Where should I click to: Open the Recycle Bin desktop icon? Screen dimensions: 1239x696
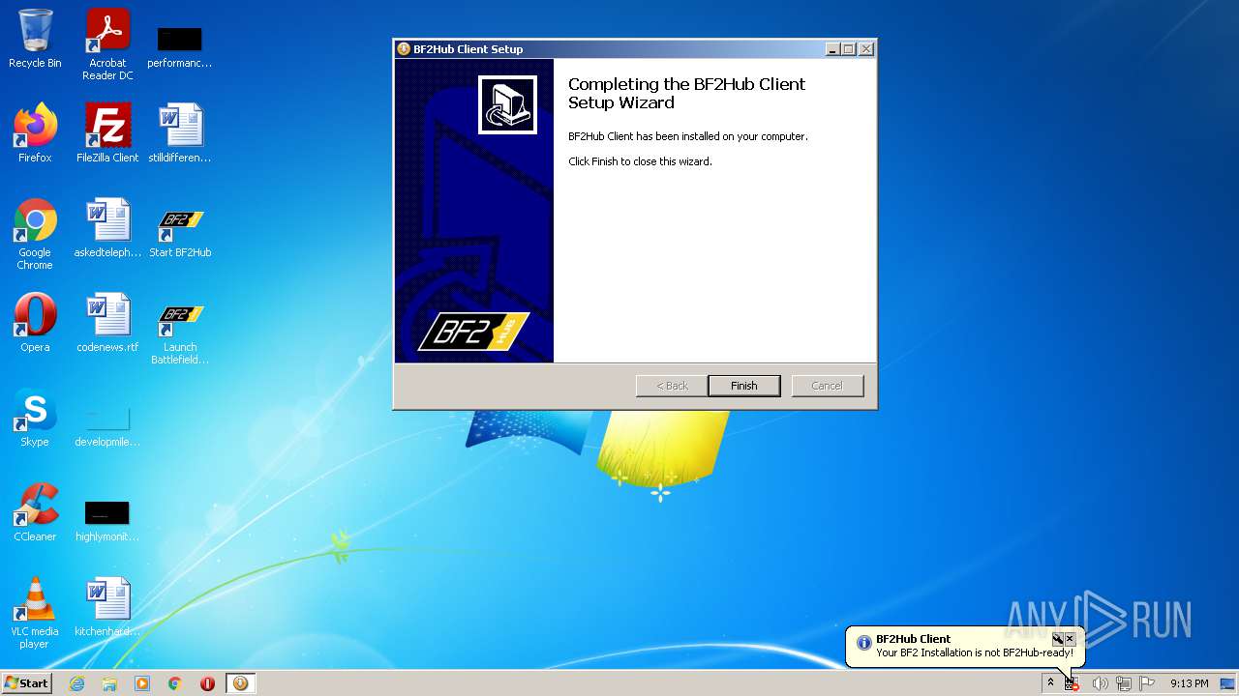[x=35, y=40]
